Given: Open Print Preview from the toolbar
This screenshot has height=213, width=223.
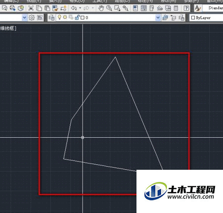Looking at the screenshot, I should pos(4,8).
